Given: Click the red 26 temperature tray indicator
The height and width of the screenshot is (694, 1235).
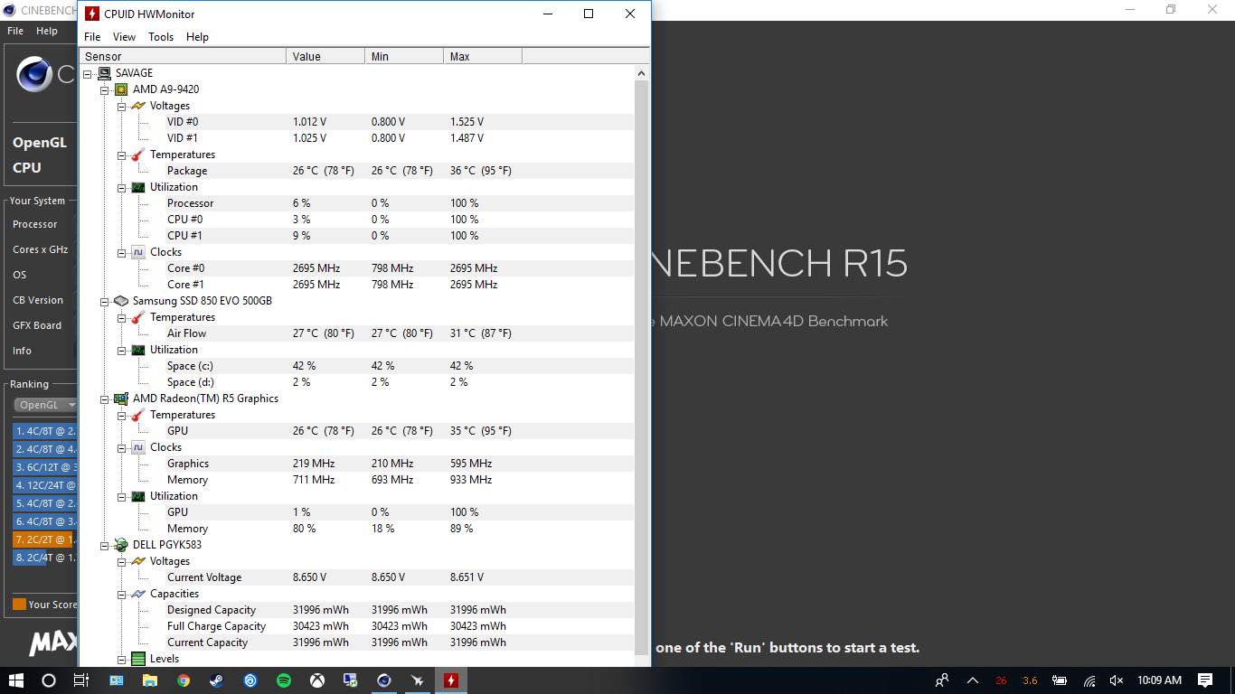Looking at the screenshot, I should pos(1001,680).
